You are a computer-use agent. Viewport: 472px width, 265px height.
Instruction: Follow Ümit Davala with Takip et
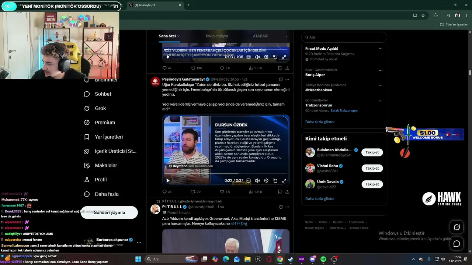pyautogui.click(x=372, y=184)
